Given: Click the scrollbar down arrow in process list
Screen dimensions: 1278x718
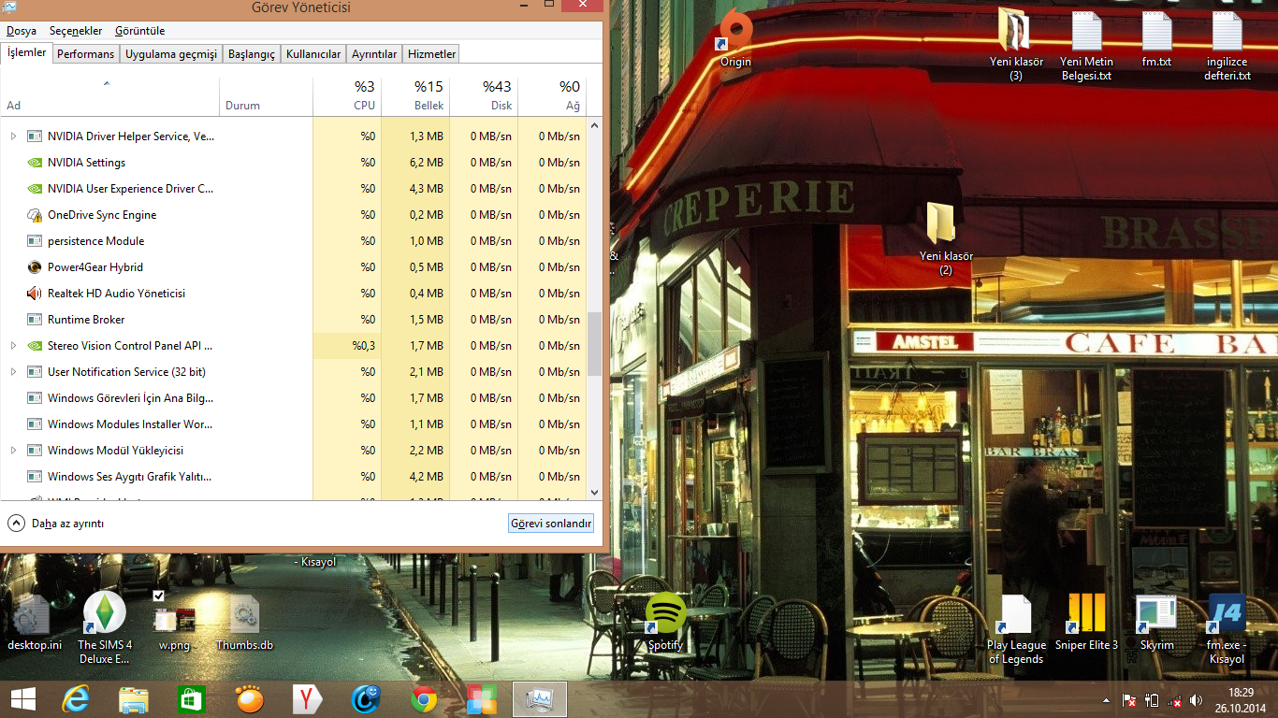Looking at the screenshot, I should (595, 492).
